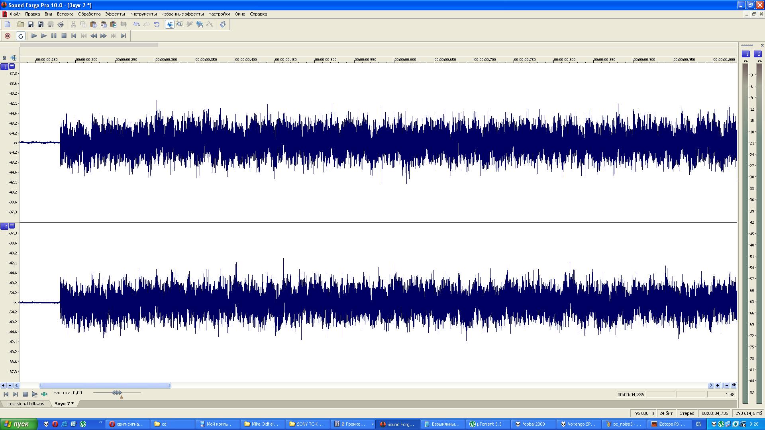Select the Edit tool

point(170,24)
